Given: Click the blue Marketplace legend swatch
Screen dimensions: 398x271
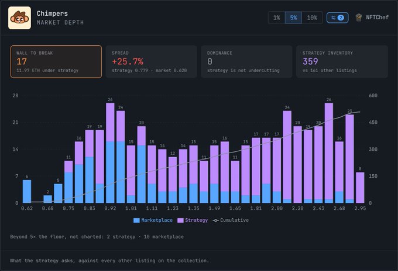Looking at the screenshot, I should click(x=136, y=221).
